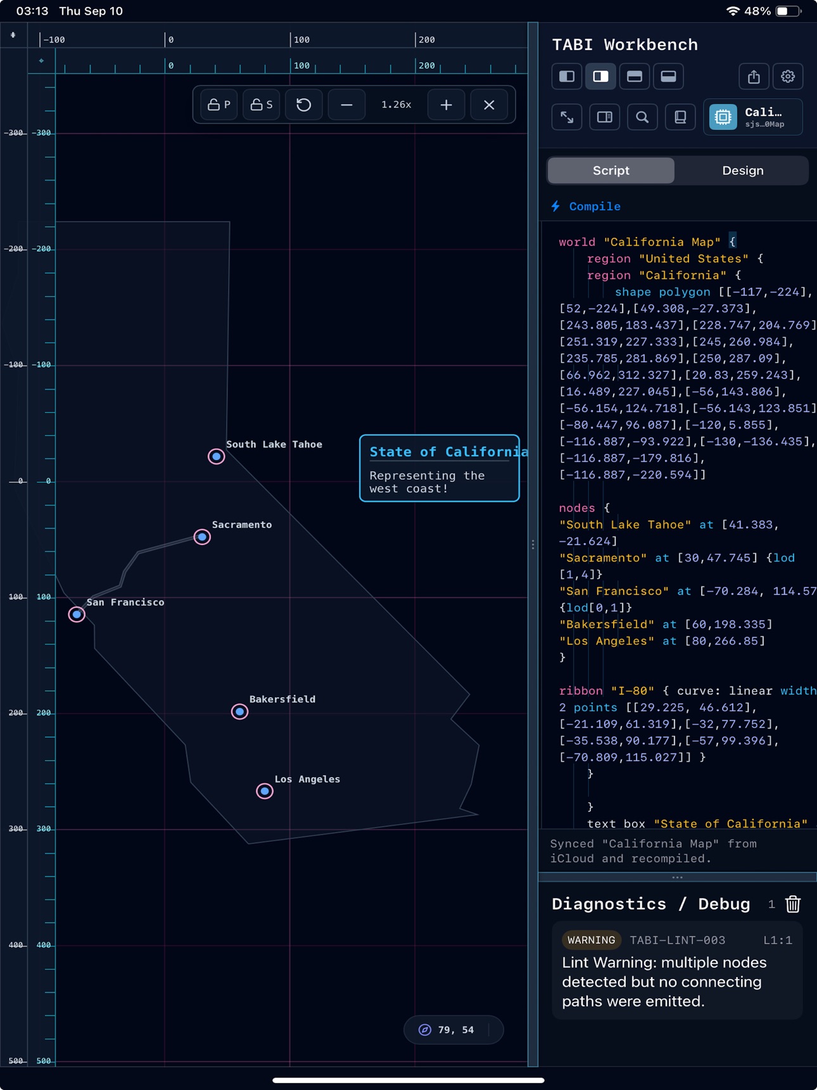This screenshot has height=1090, width=817.
Task: Open the Cali… project file selector
Action: [753, 117]
